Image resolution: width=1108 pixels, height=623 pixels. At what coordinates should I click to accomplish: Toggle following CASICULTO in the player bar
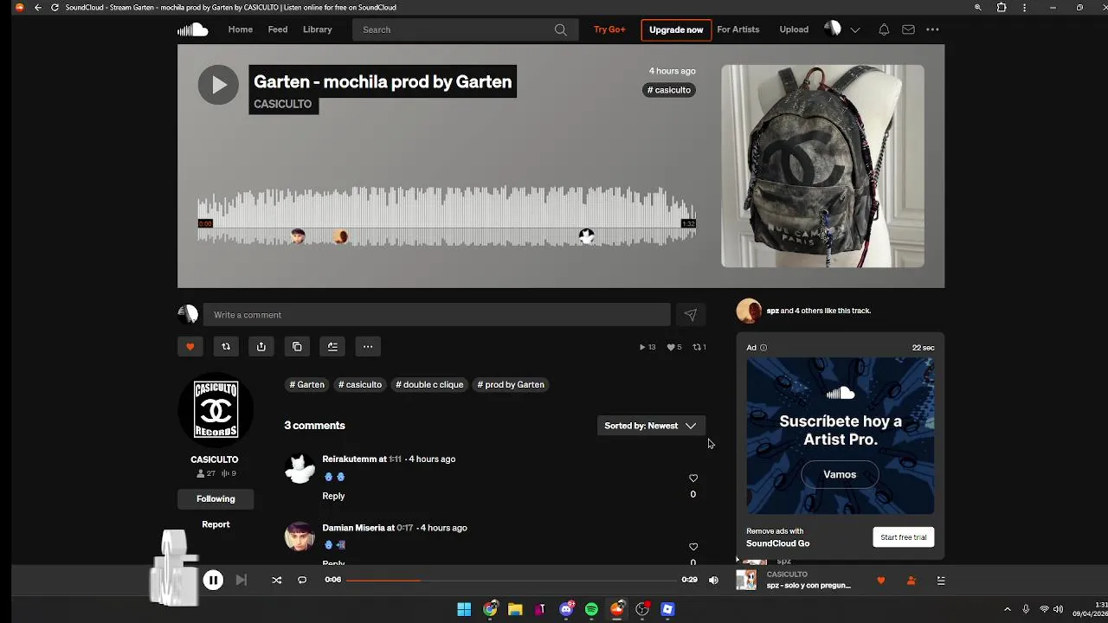tap(911, 581)
